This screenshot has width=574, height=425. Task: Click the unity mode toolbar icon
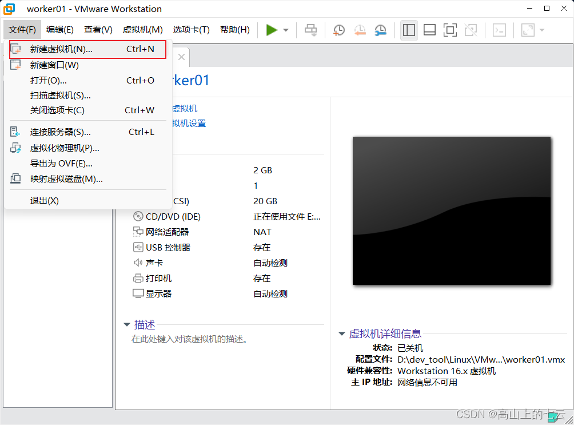[x=471, y=30]
